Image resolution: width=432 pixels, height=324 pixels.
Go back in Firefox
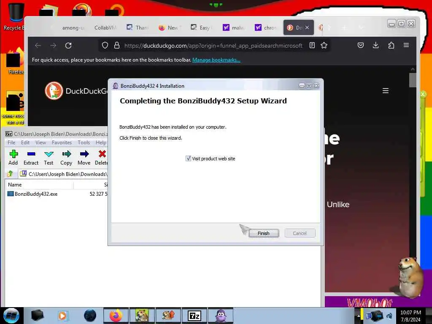38,46
